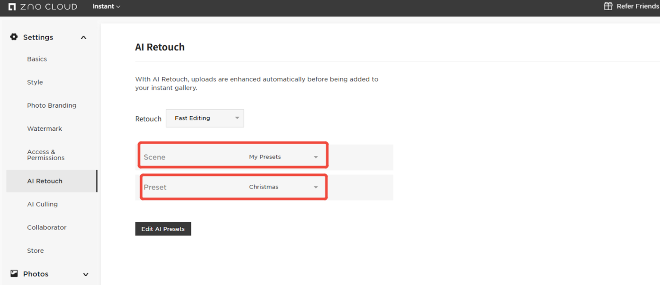660x285 pixels.
Task: Open the Preset Christmas dropdown
Action: [283, 187]
